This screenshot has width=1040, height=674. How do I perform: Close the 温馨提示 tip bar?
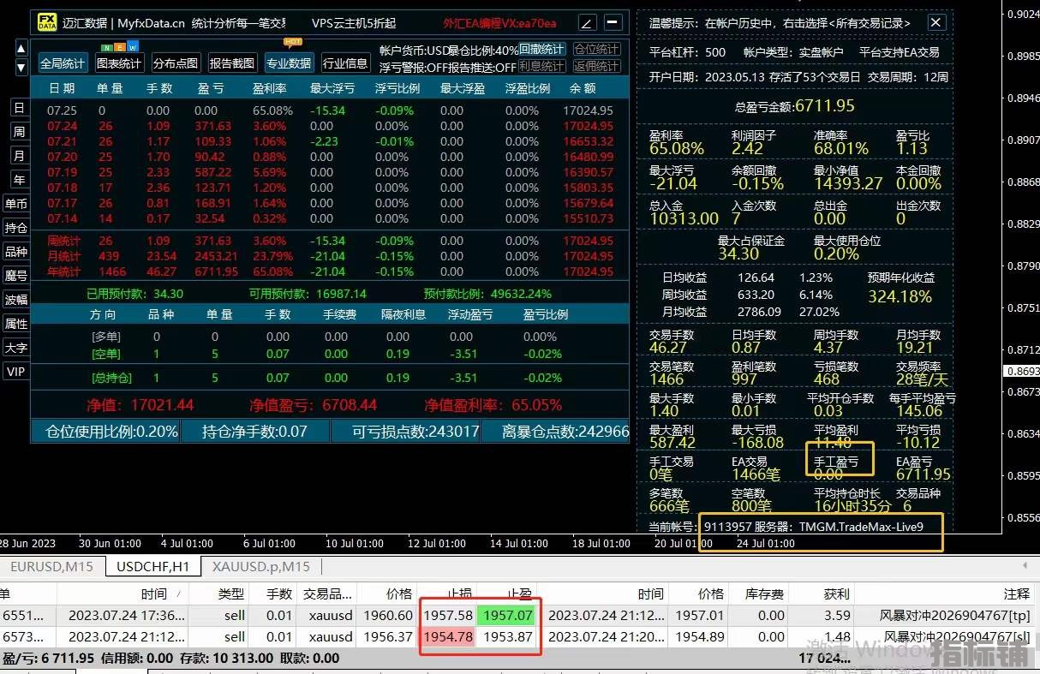[x=936, y=23]
